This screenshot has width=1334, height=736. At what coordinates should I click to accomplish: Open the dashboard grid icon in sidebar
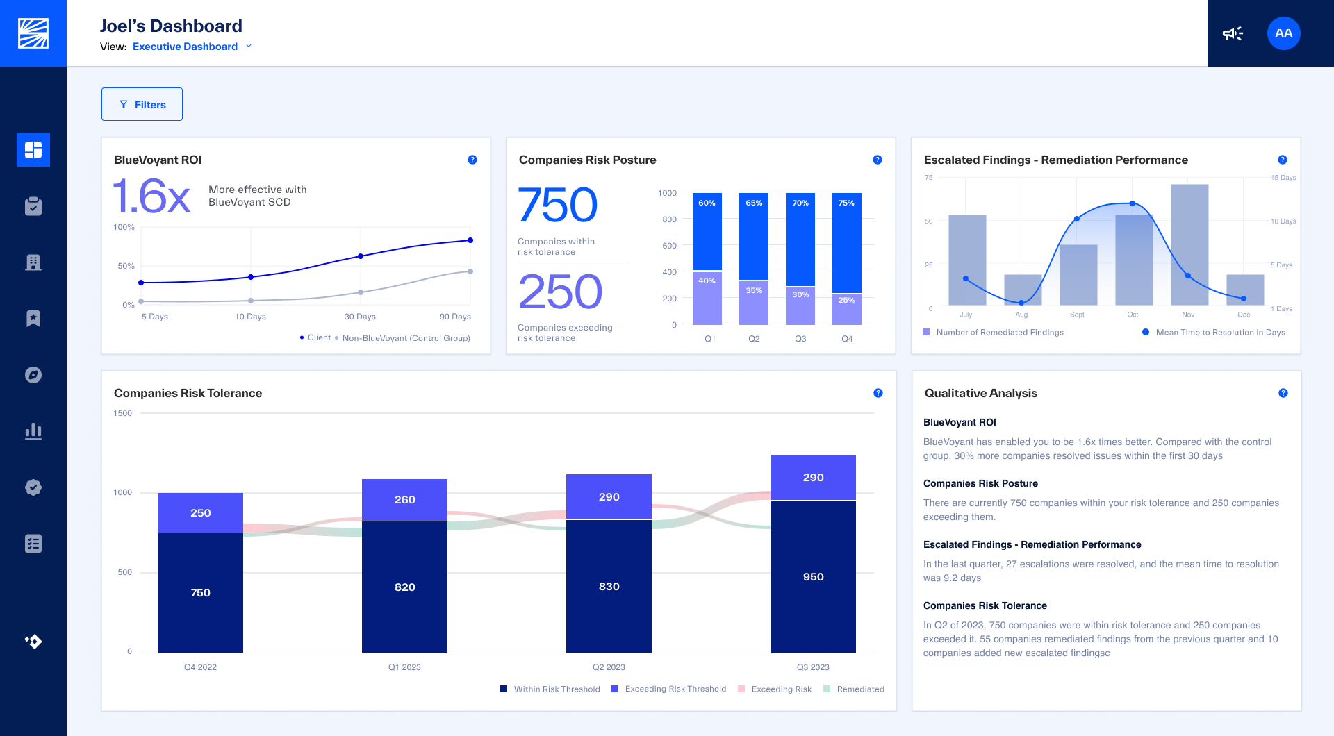33,150
